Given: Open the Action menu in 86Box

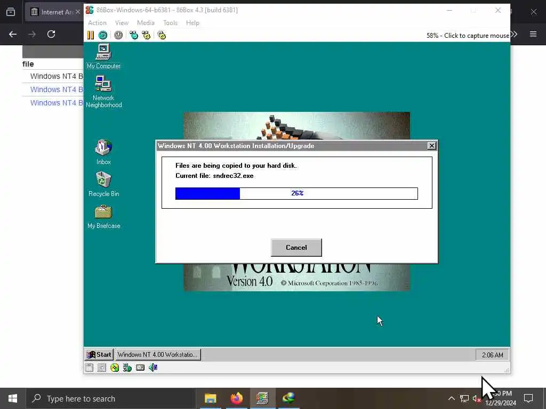Looking at the screenshot, I should (x=97, y=23).
